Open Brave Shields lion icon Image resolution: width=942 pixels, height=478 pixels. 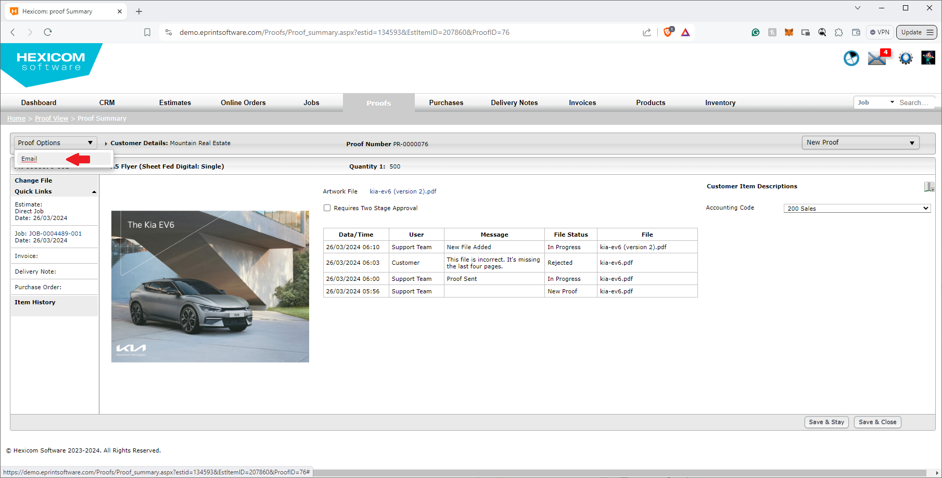click(x=668, y=32)
